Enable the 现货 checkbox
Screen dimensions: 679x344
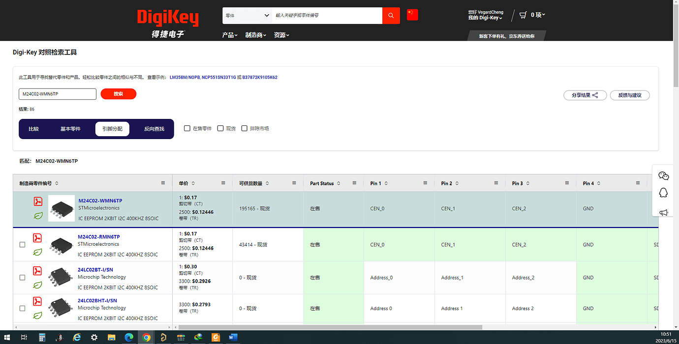(x=220, y=128)
